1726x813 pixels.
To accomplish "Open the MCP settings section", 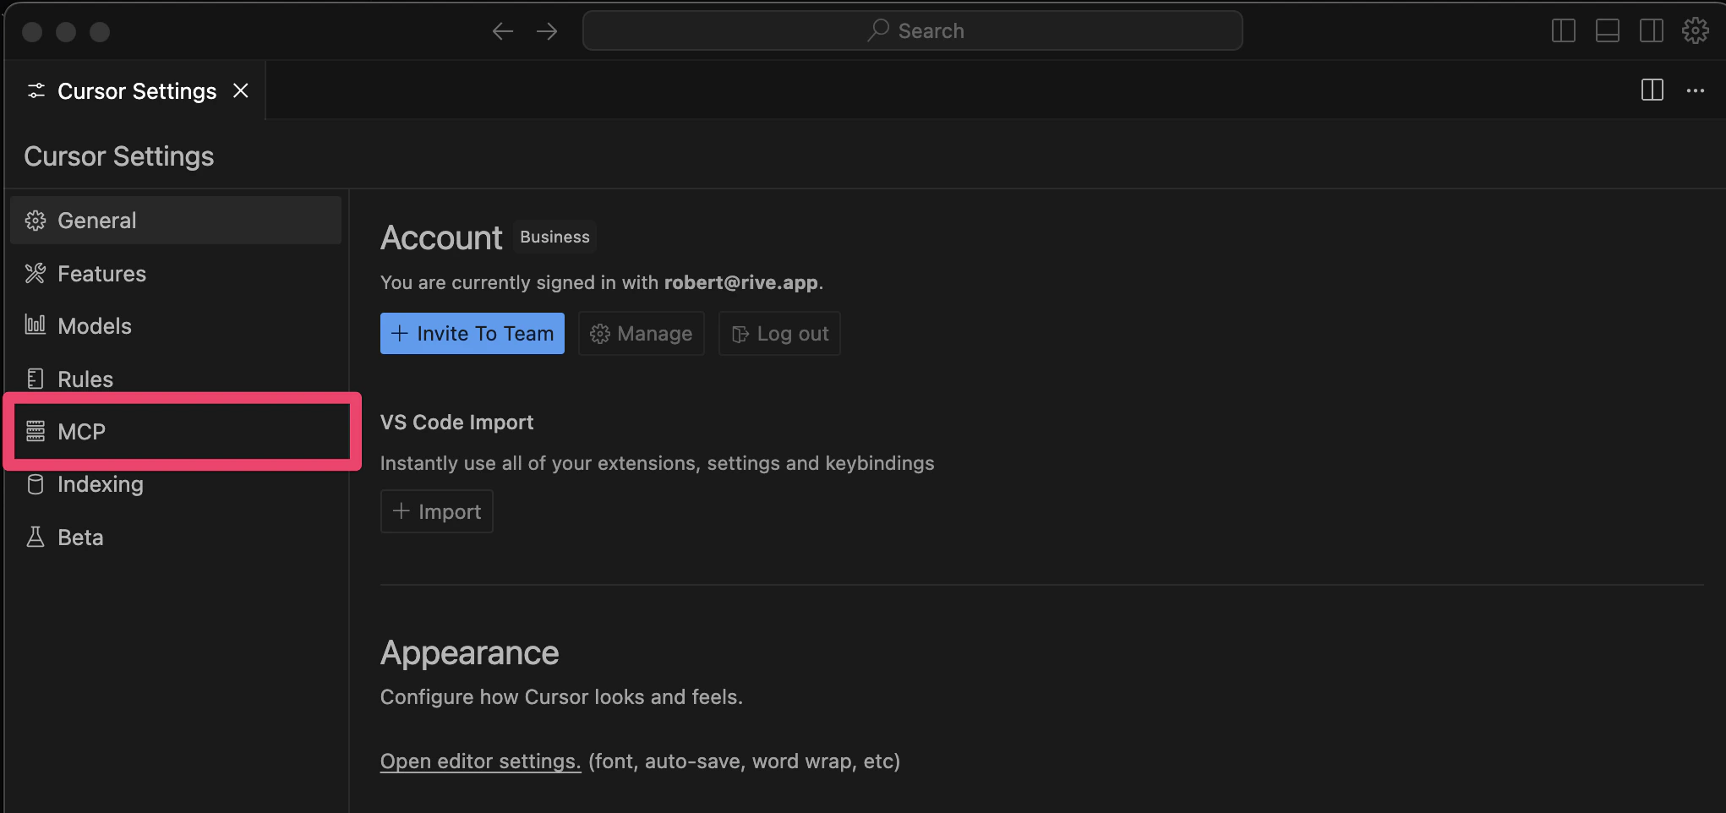I will [x=181, y=432].
